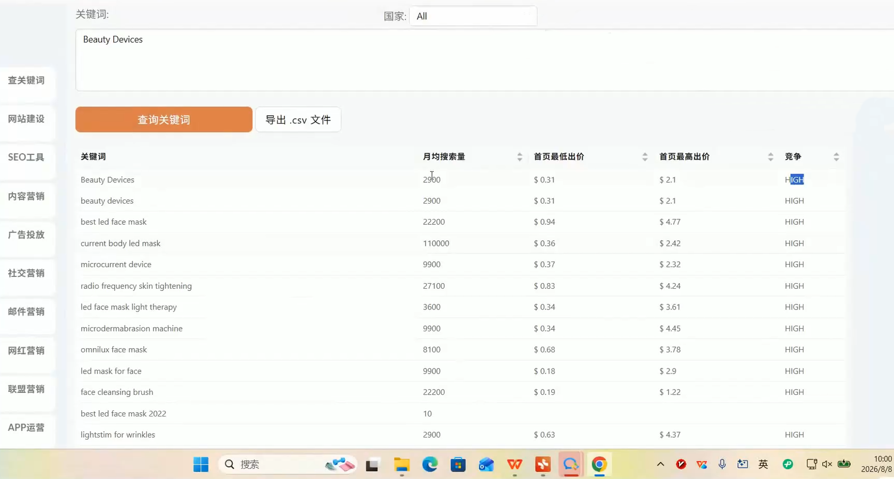Click 导出 .csv 文件 button
894x479 pixels.
click(298, 119)
